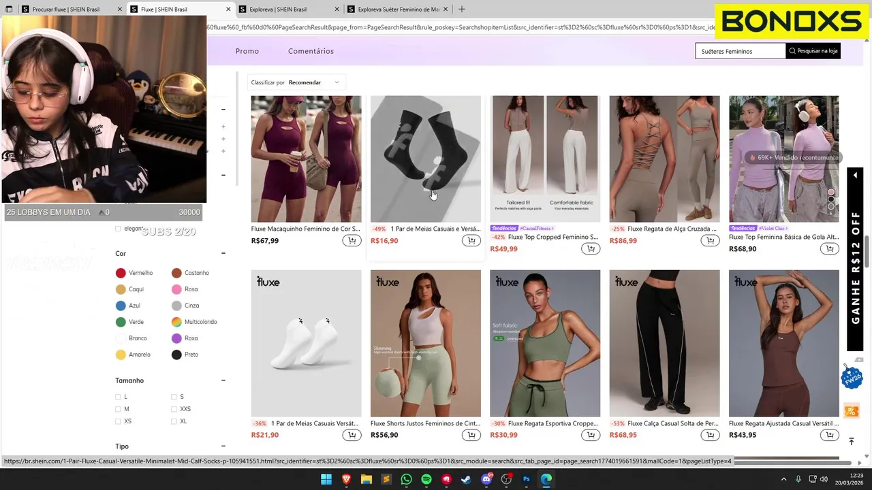This screenshot has height=490, width=872.
Task: Open the Comentários store tab
Action: (311, 51)
